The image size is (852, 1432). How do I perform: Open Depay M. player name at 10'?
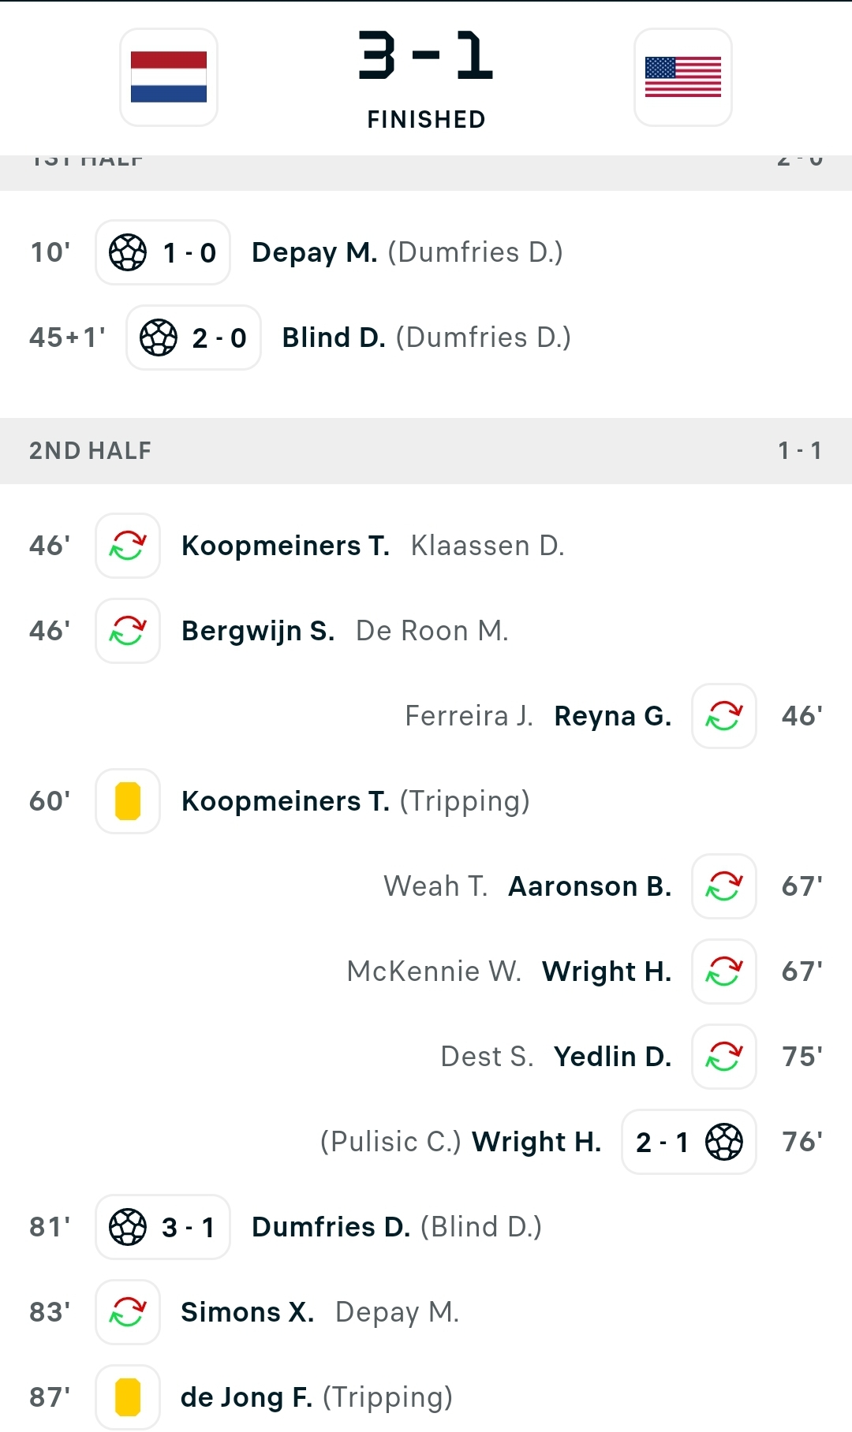pos(314,252)
